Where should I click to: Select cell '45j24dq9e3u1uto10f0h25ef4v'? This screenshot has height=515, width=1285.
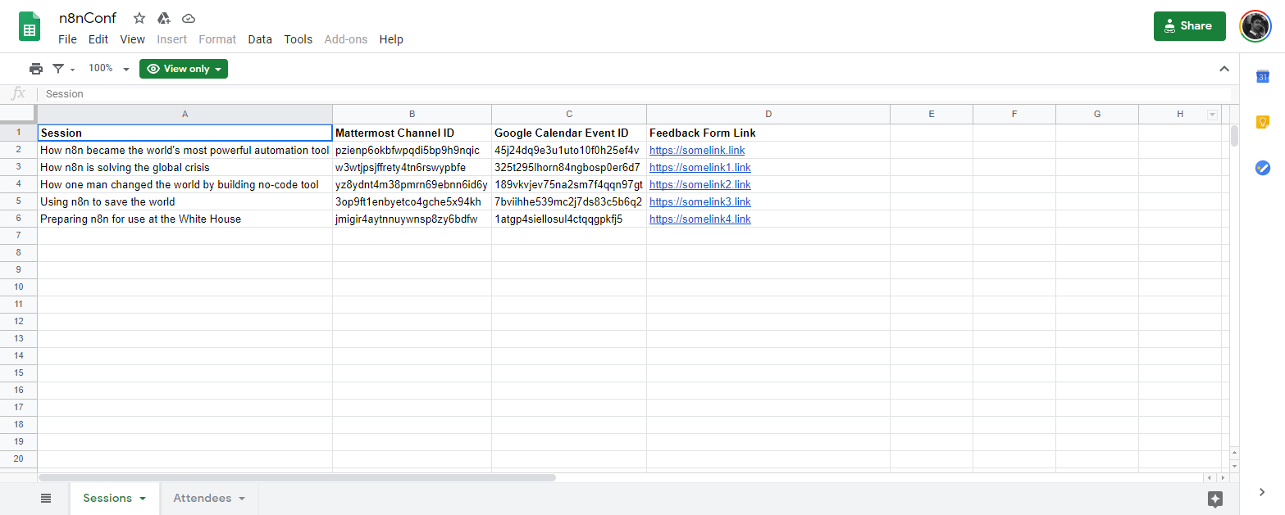pyautogui.click(x=569, y=150)
